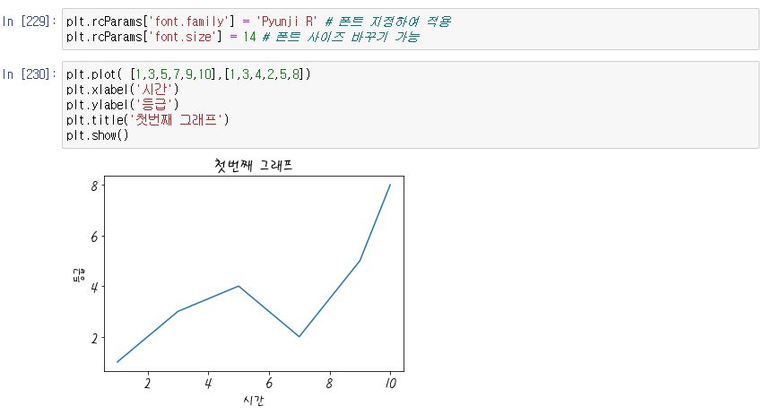
Task: Click the x-axis tick label 2
Action: (x=147, y=384)
